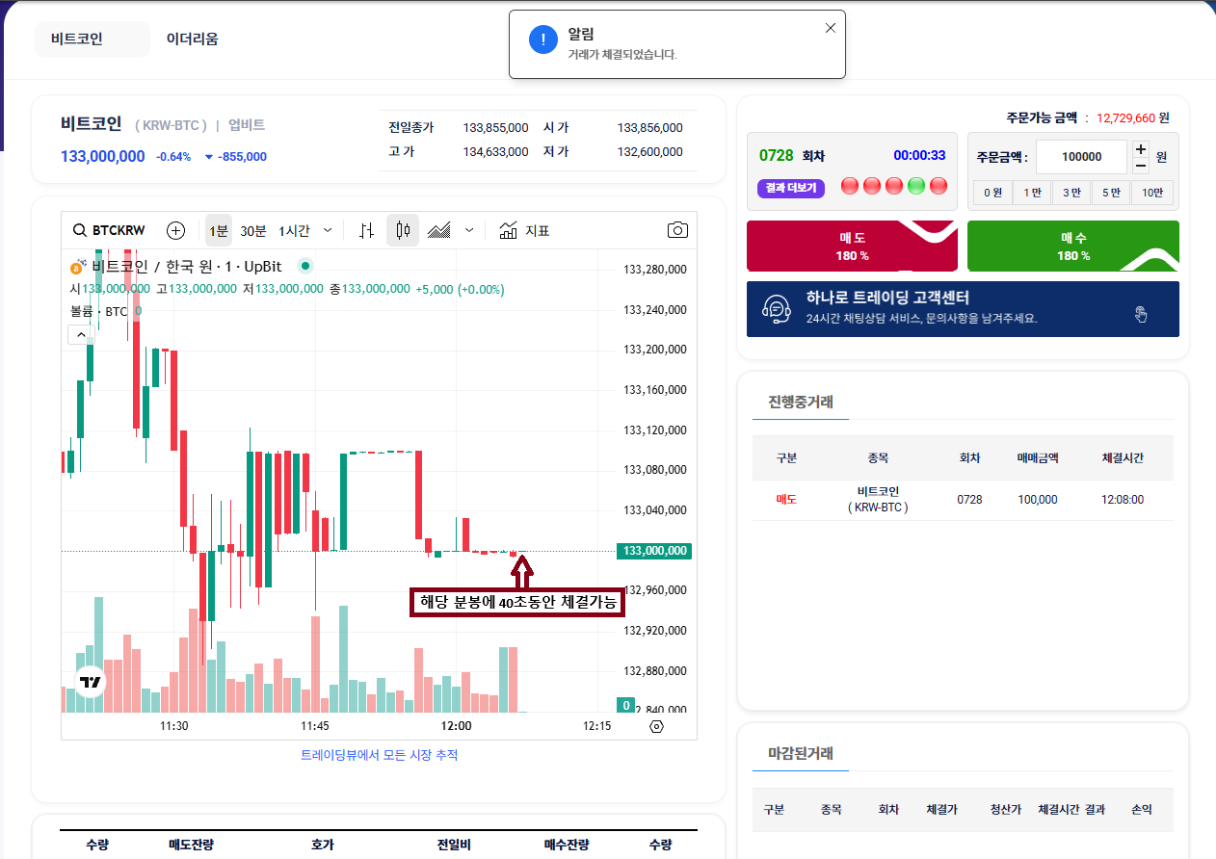The image size is (1216, 859).
Task: Click the 100,000 매매금액 cell
Action: coord(1037,500)
